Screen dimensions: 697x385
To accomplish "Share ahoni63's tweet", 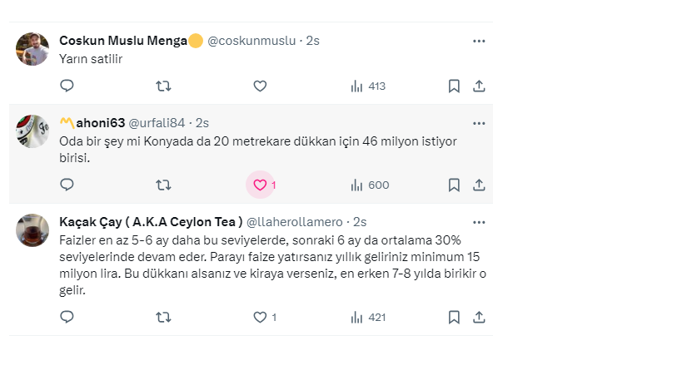I will [479, 185].
